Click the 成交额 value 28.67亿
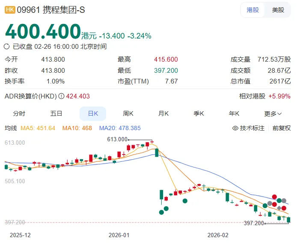 coord(279,71)
